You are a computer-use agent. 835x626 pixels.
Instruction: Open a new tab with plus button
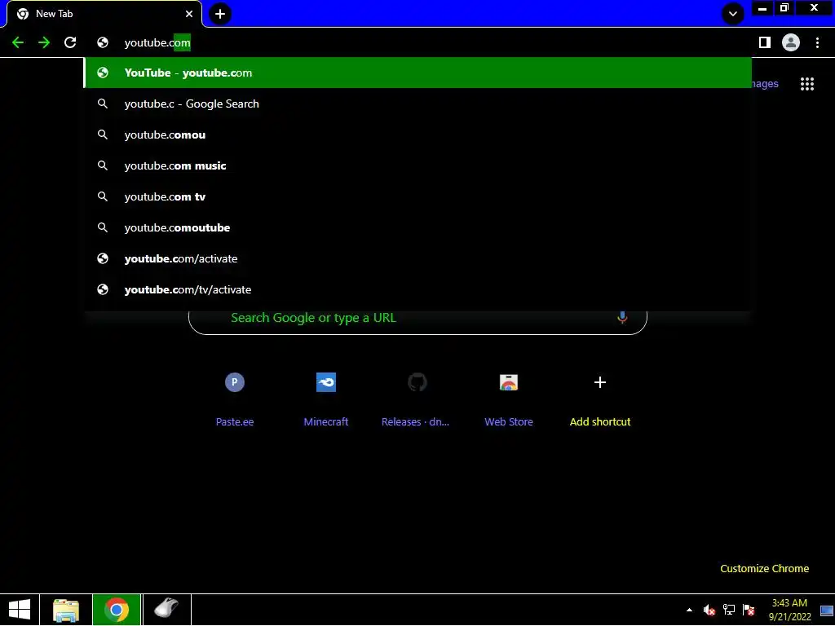pos(220,14)
